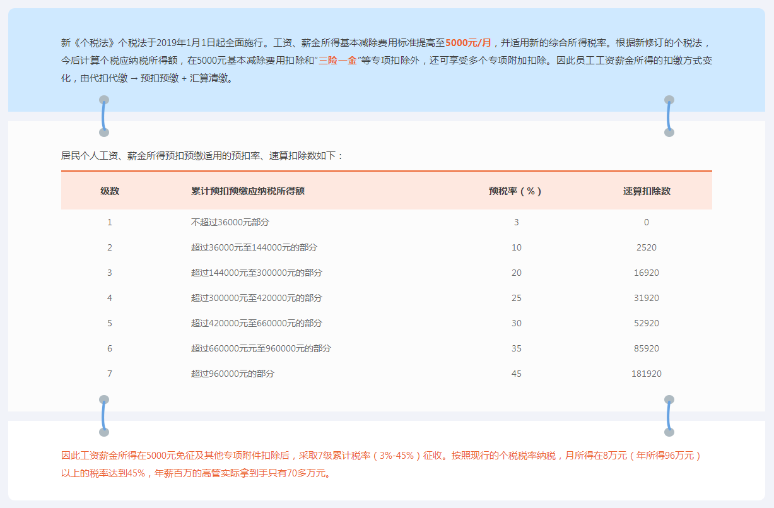Click the right binder ring below the tax table
The image size is (774, 508).
click(669, 416)
